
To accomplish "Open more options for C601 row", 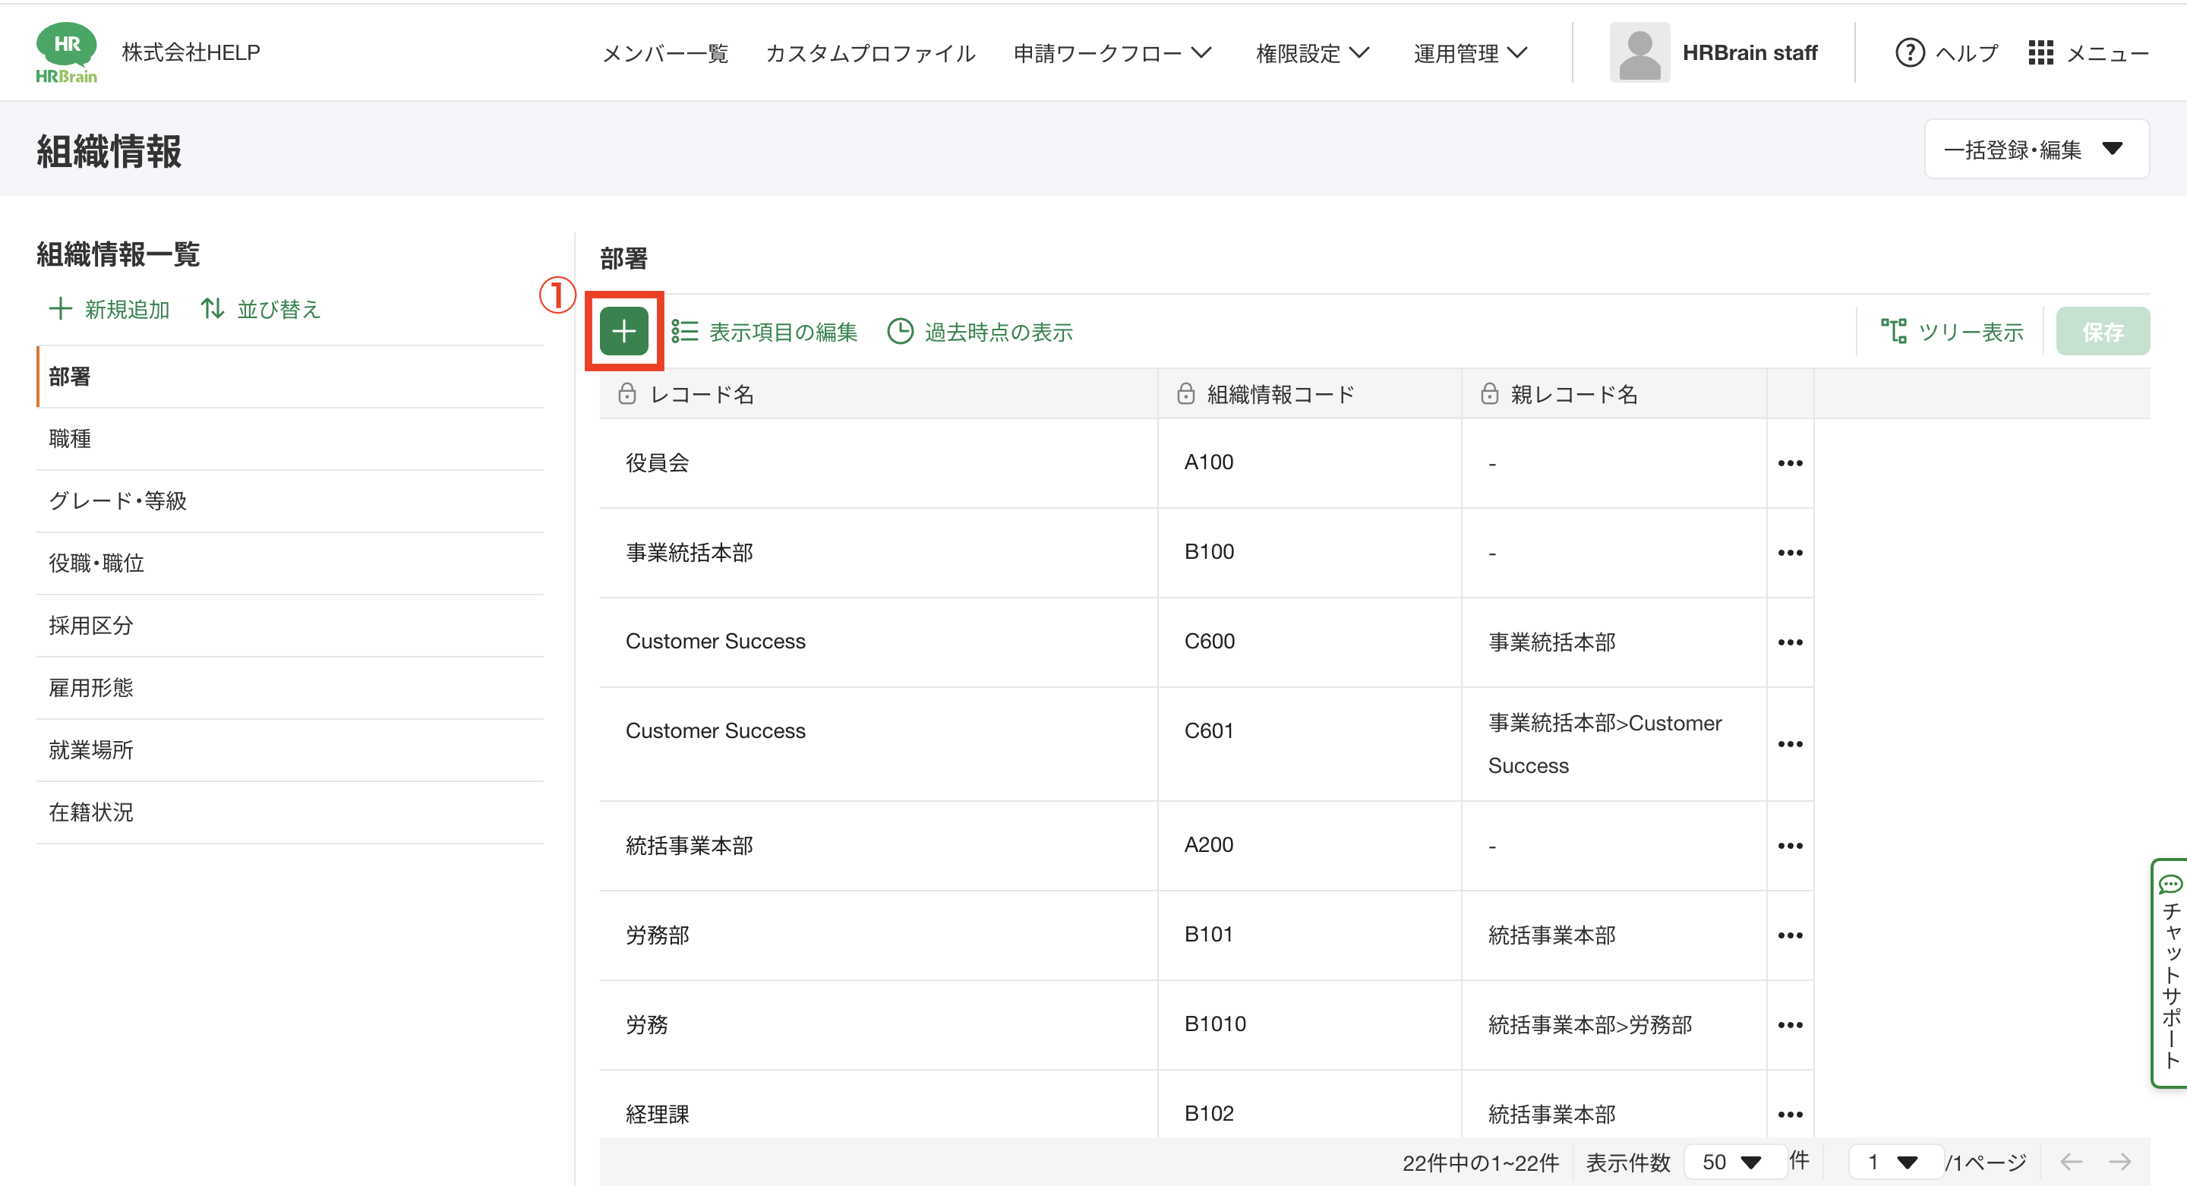I will (1790, 745).
